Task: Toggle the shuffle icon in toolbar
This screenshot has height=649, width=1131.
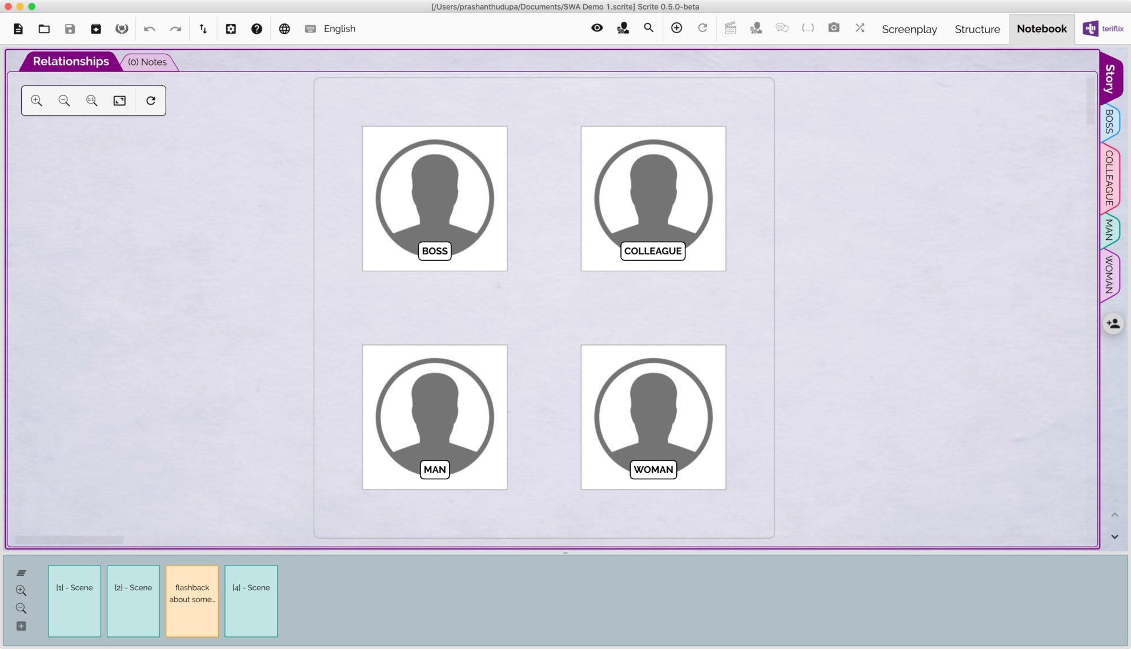Action: 860,28
